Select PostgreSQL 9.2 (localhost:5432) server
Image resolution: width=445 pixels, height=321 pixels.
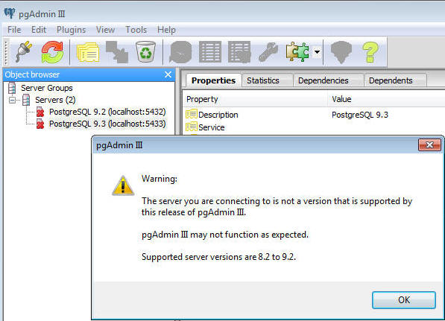(107, 112)
